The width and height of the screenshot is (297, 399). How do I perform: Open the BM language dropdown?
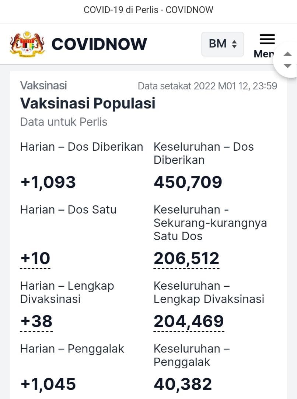(223, 44)
